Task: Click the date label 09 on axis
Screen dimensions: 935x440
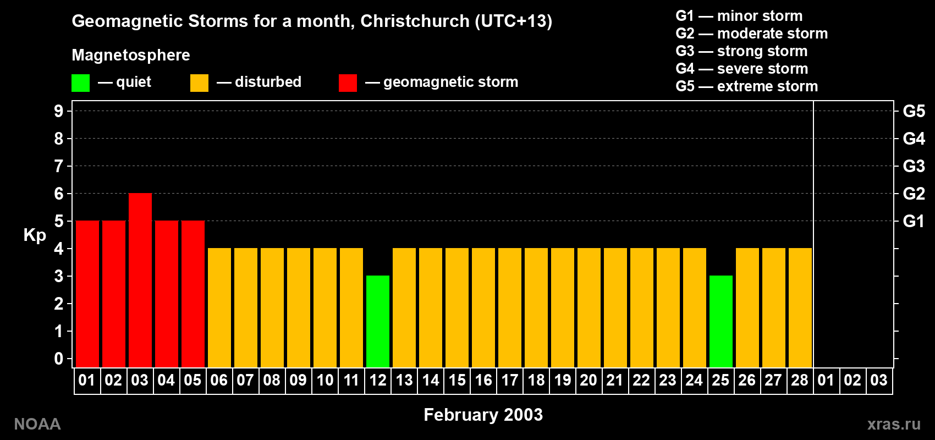Action: pos(298,380)
